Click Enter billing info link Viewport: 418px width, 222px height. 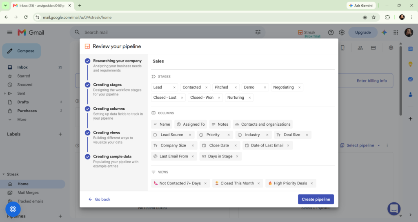371,81
